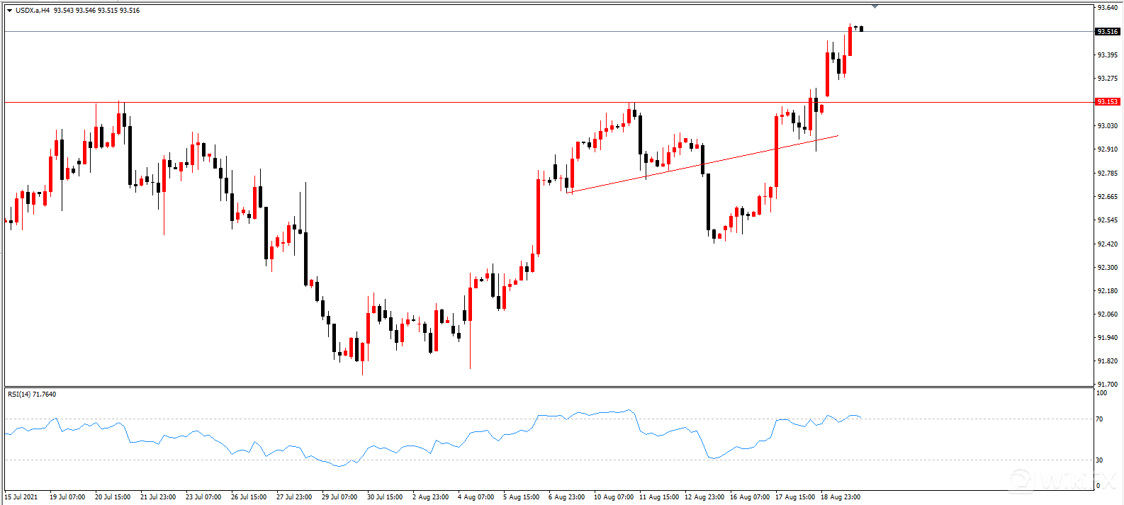Click the chart shift triangle marker

pyautogui.click(x=875, y=6)
